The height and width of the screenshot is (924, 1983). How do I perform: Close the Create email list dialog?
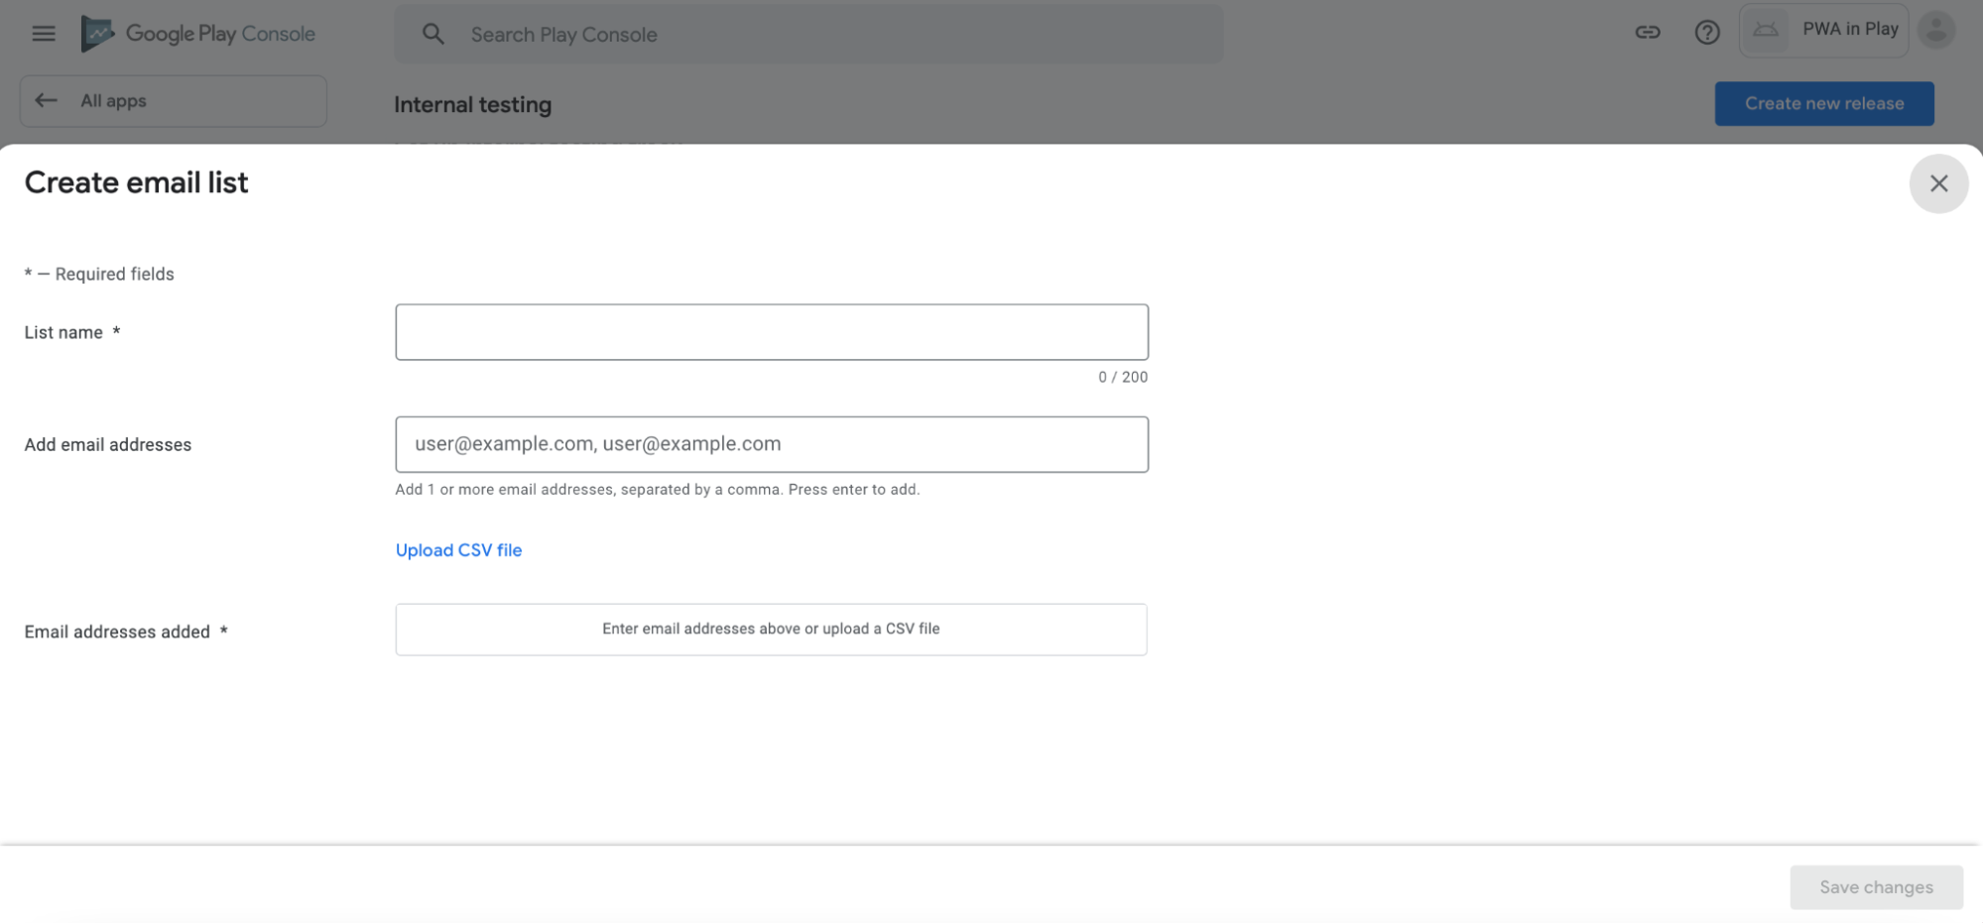1938,183
